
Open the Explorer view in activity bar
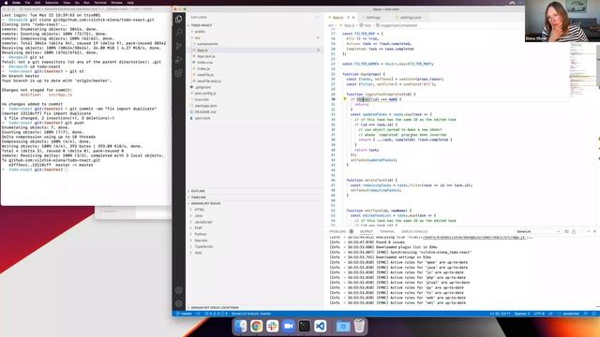point(179,19)
